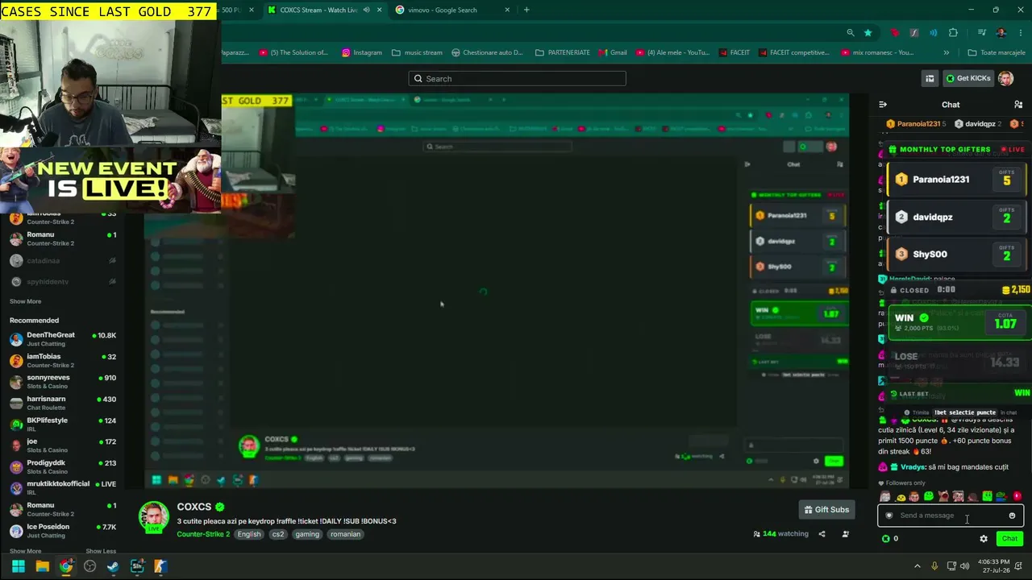Open DeenTheGreat recommended channel

coord(63,339)
